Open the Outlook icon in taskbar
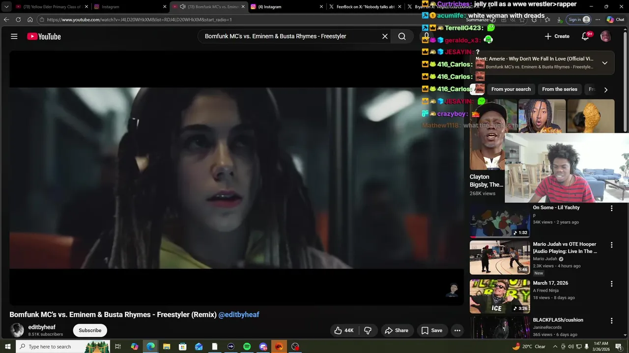Viewport: 629px width, 353px height. [x=199, y=347]
